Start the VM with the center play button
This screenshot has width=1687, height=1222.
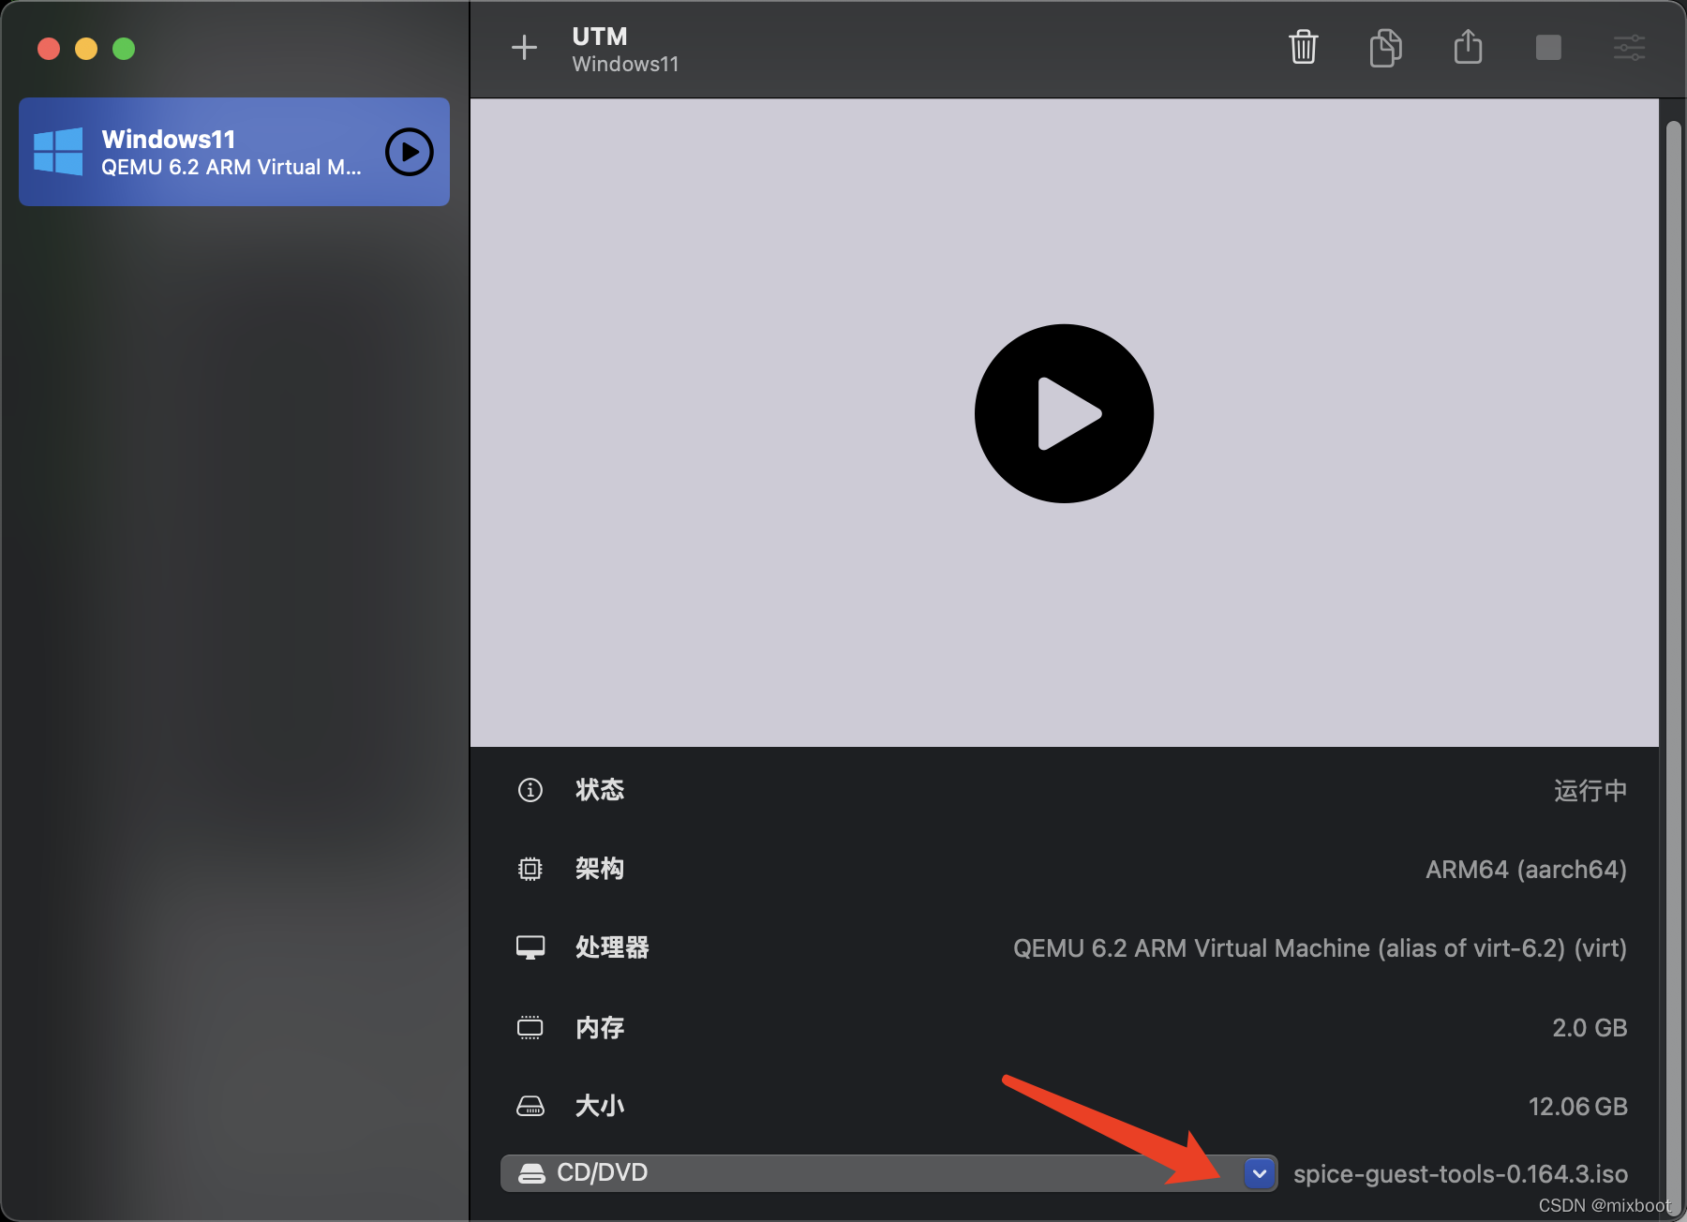click(1063, 413)
